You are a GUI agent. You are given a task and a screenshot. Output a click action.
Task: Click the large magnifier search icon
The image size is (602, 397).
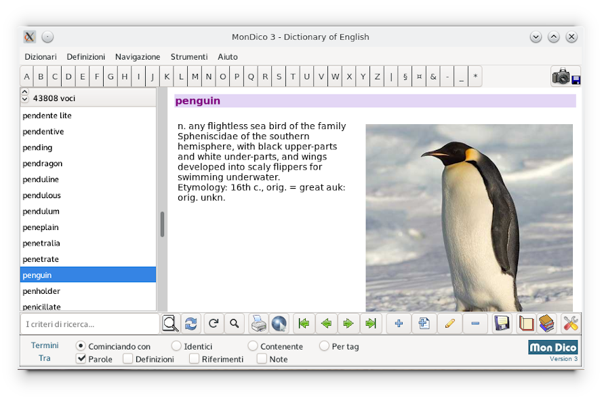pos(170,324)
